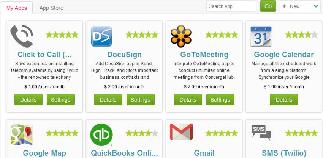The image size is (323, 158).
Task: Open the QuickBooks Onli... title link
Action: point(124,153)
